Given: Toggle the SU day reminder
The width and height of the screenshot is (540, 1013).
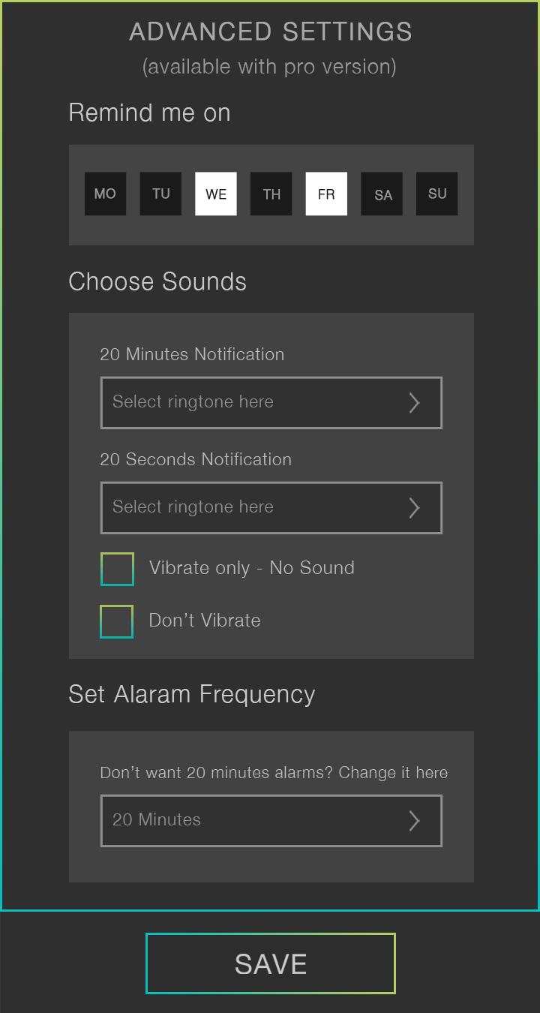Looking at the screenshot, I should point(437,194).
